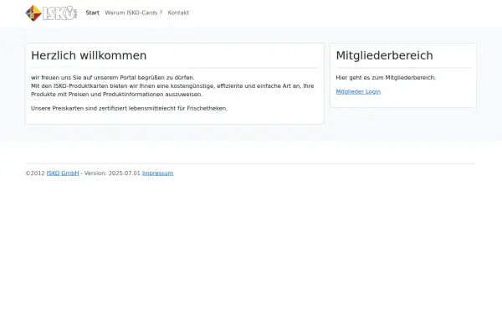Screen dimensions: 502x314
Task: Open the Warum ISKO-Cards ? menu item
Action: (x=134, y=13)
